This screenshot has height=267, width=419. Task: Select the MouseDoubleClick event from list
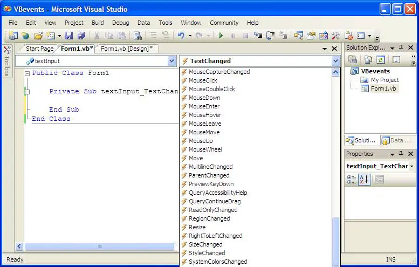(x=211, y=89)
